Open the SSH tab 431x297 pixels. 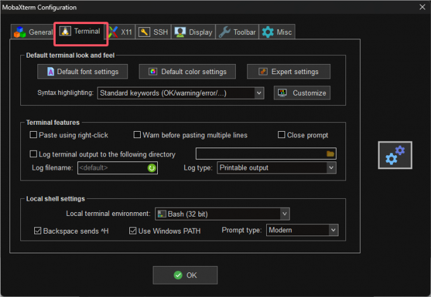pos(153,32)
